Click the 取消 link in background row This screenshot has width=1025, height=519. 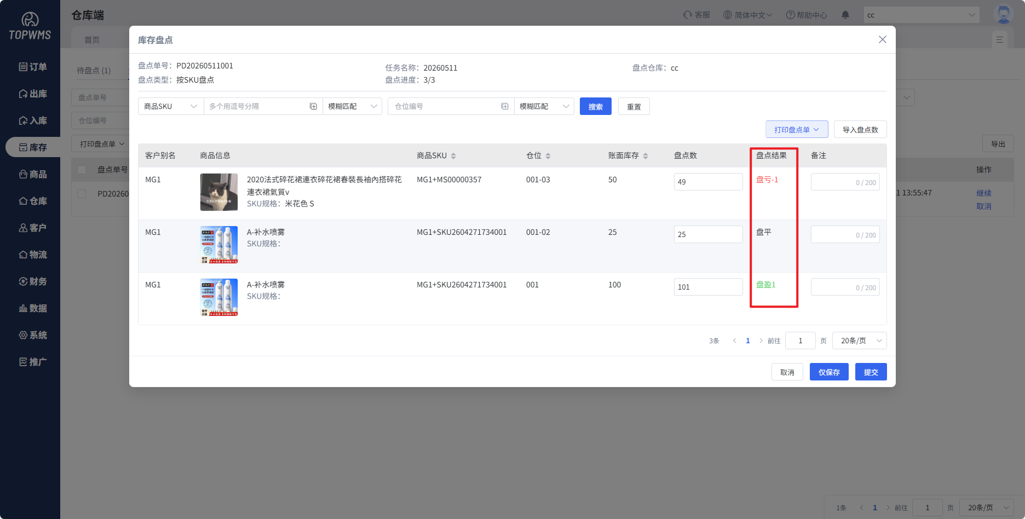[x=984, y=206]
